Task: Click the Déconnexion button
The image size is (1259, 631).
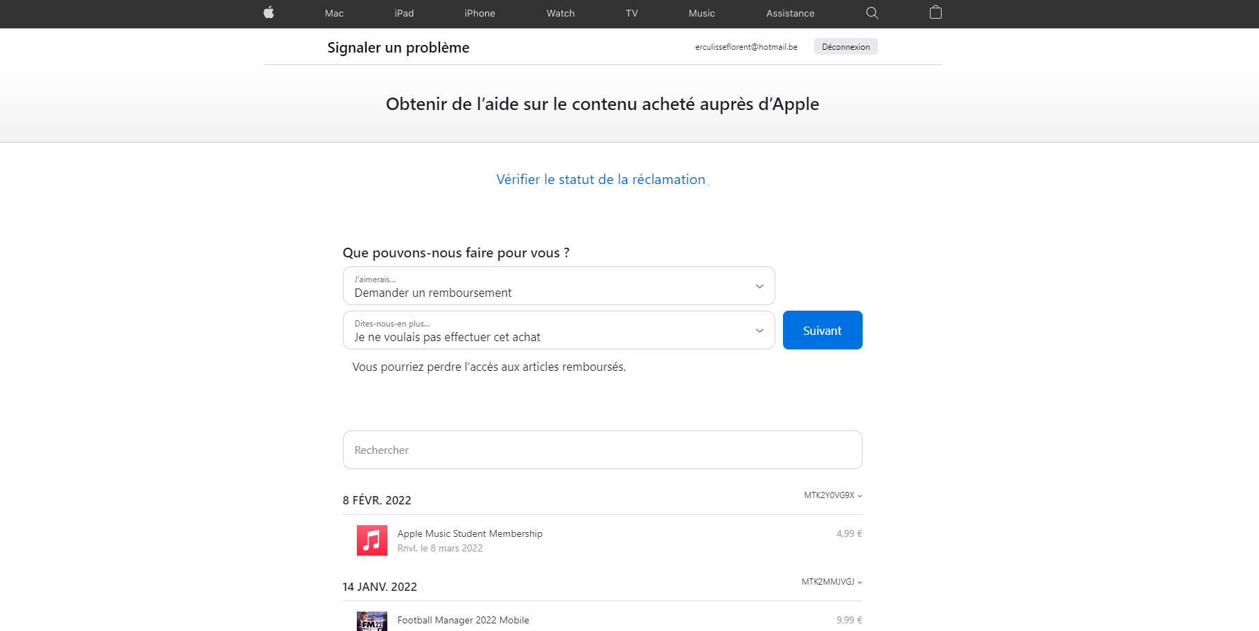Action: (846, 46)
